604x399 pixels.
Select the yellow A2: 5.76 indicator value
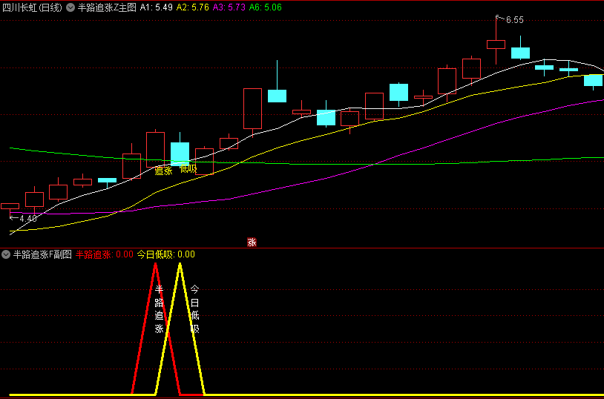click(x=193, y=7)
